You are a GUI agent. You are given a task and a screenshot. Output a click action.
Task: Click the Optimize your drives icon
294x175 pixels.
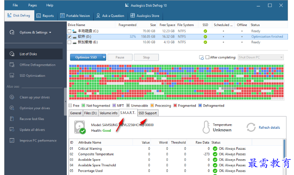(12, 108)
